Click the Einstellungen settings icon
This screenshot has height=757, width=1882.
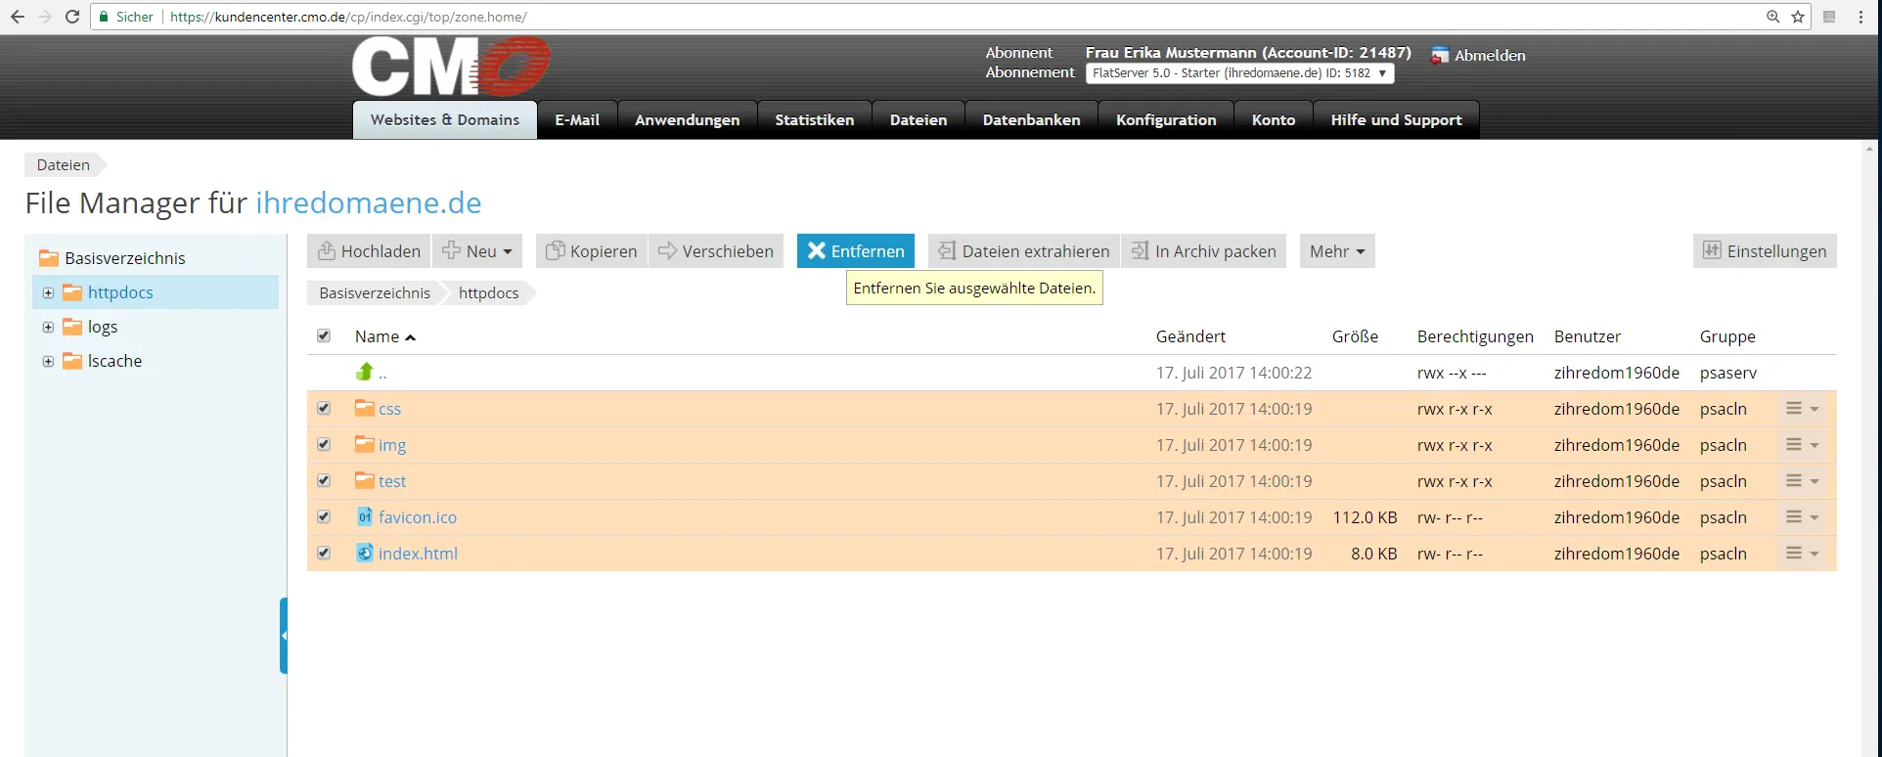point(1712,250)
